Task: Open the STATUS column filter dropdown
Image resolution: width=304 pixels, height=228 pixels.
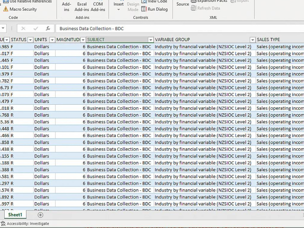Action: click(30, 40)
